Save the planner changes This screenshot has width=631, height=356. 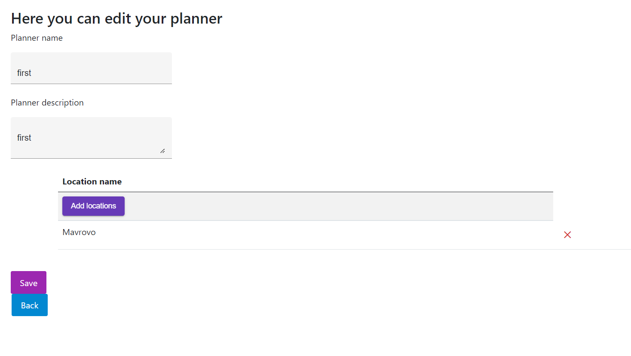tap(28, 283)
